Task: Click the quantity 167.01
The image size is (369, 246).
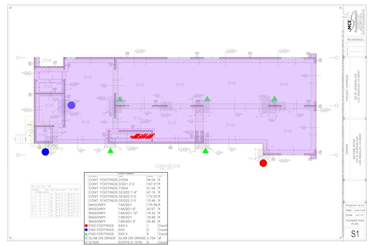Action: pyautogui.click(x=152, y=184)
